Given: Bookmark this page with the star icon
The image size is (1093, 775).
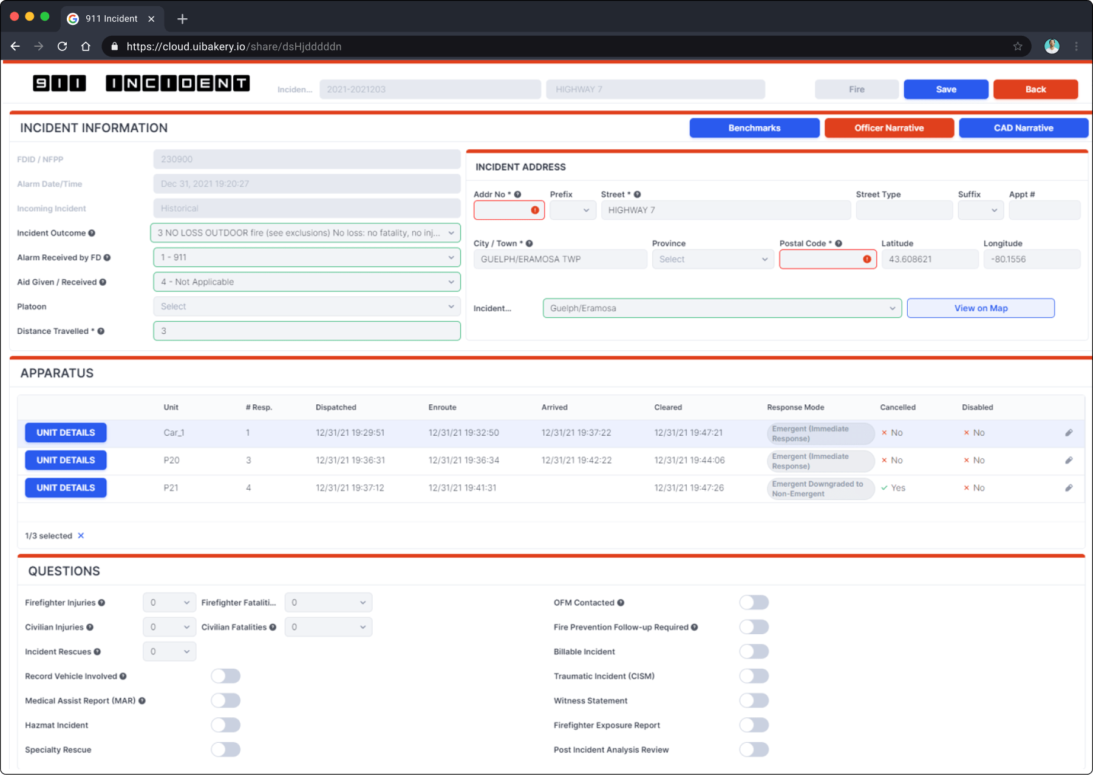Looking at the screenshot, I should click(1018, 47).
